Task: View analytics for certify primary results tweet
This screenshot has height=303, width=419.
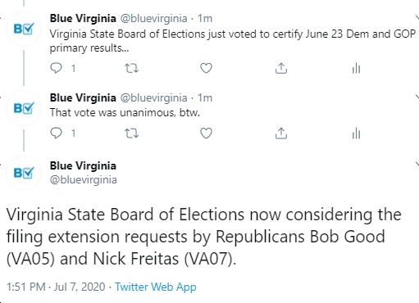Action: pos(356,68)
